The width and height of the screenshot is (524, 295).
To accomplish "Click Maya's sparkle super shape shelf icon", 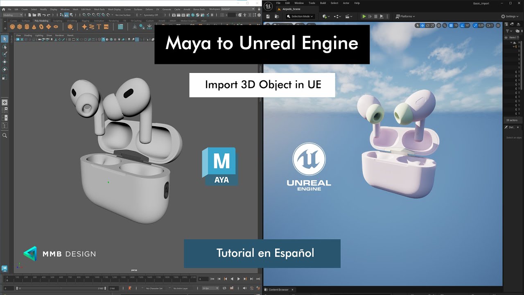I will coord(84,27).
